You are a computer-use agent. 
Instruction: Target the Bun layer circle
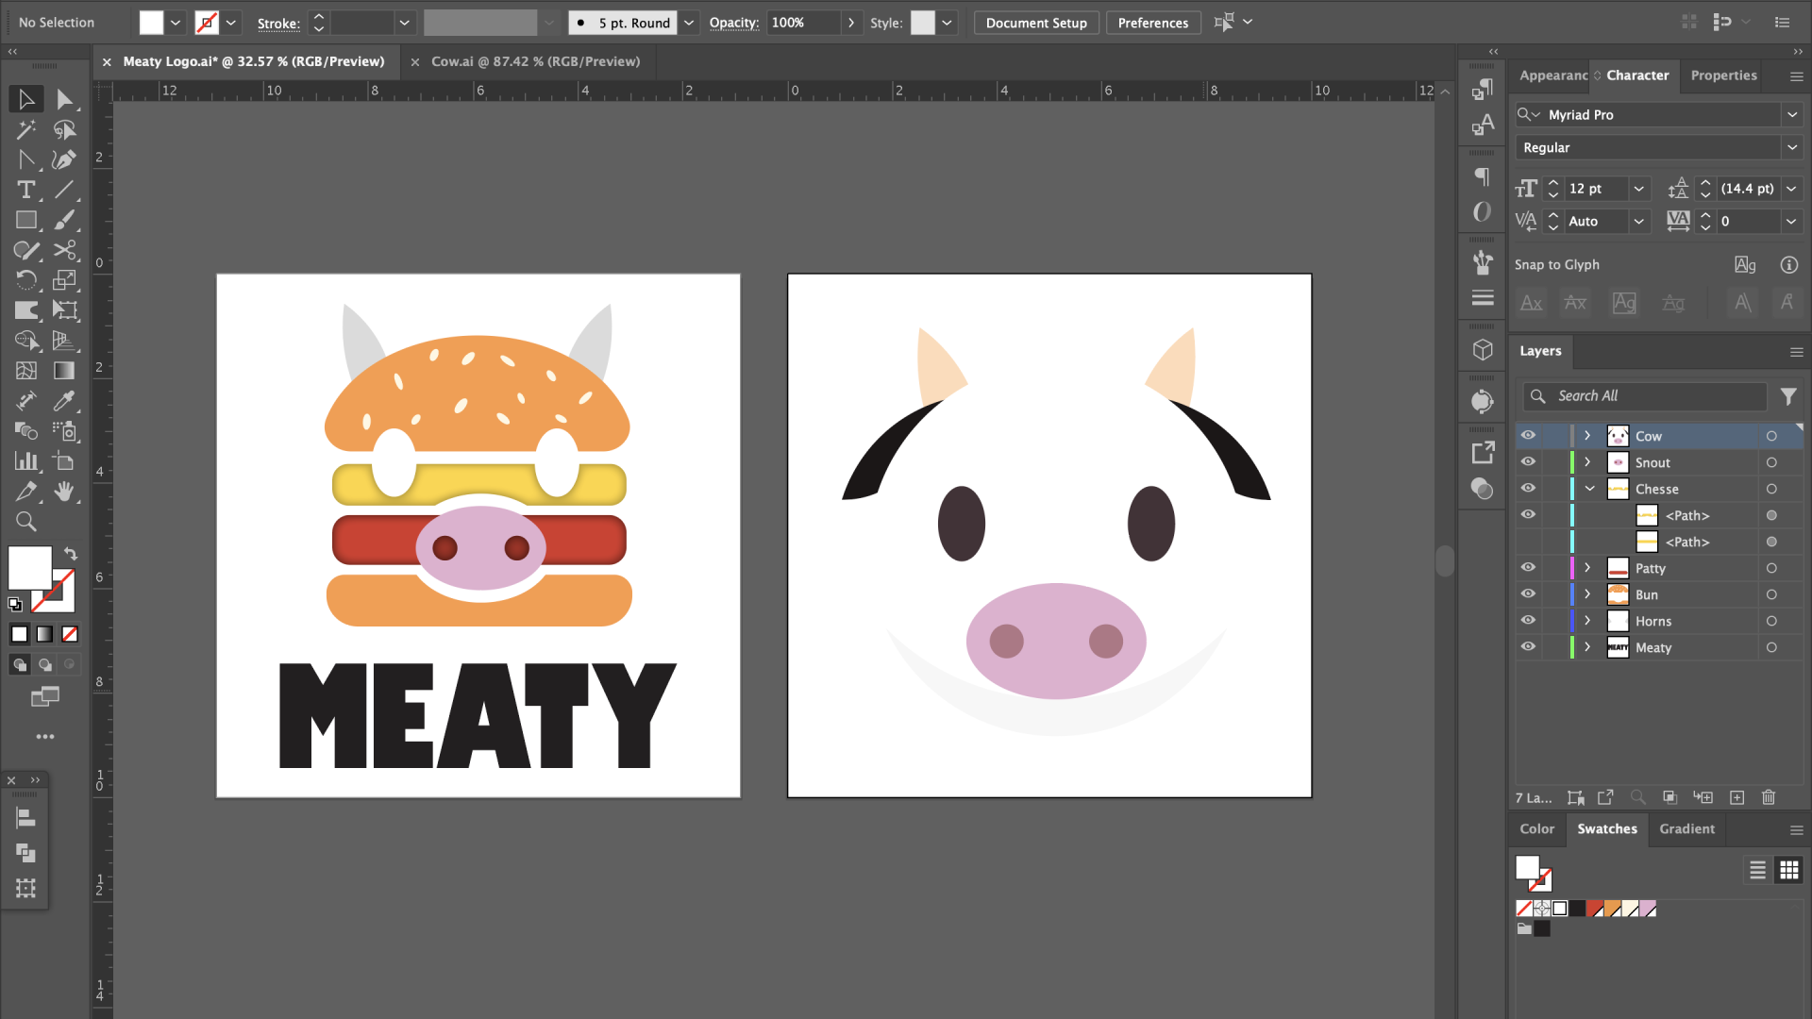1771,594
